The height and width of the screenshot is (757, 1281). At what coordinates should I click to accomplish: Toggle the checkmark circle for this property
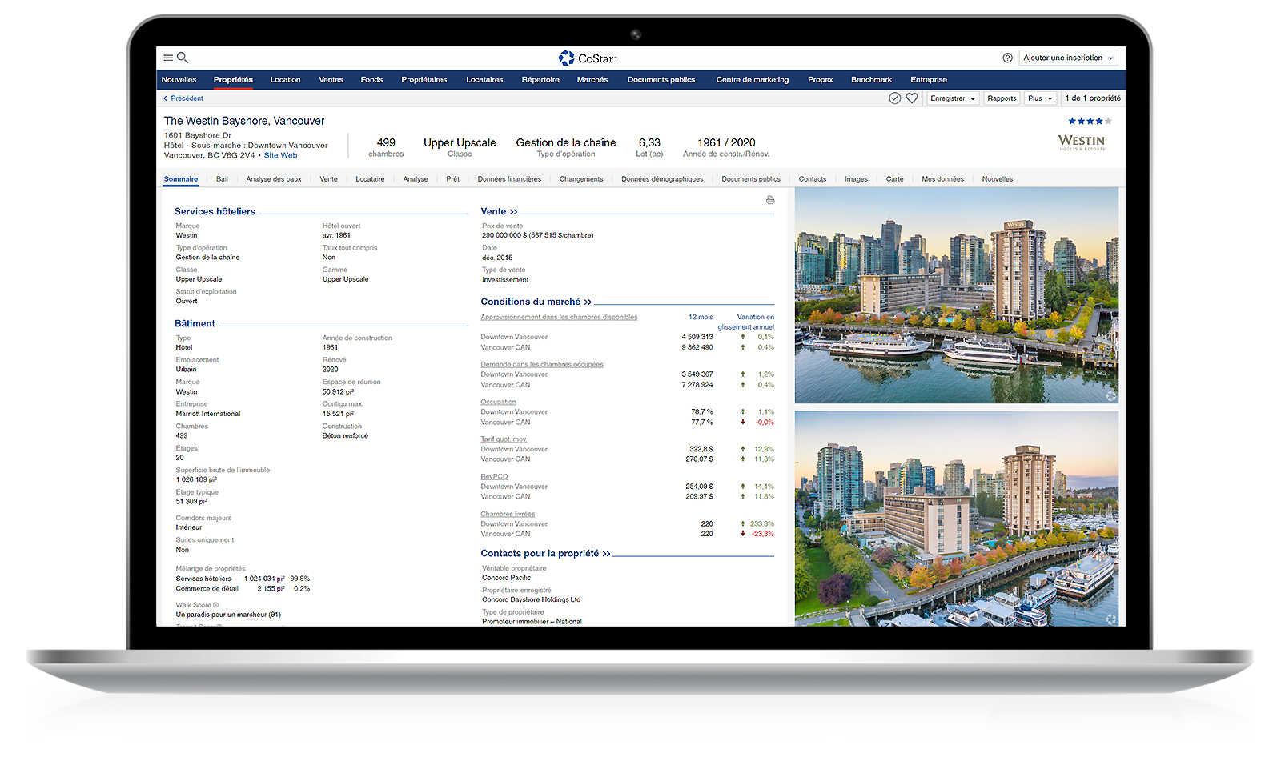[894, 98]
